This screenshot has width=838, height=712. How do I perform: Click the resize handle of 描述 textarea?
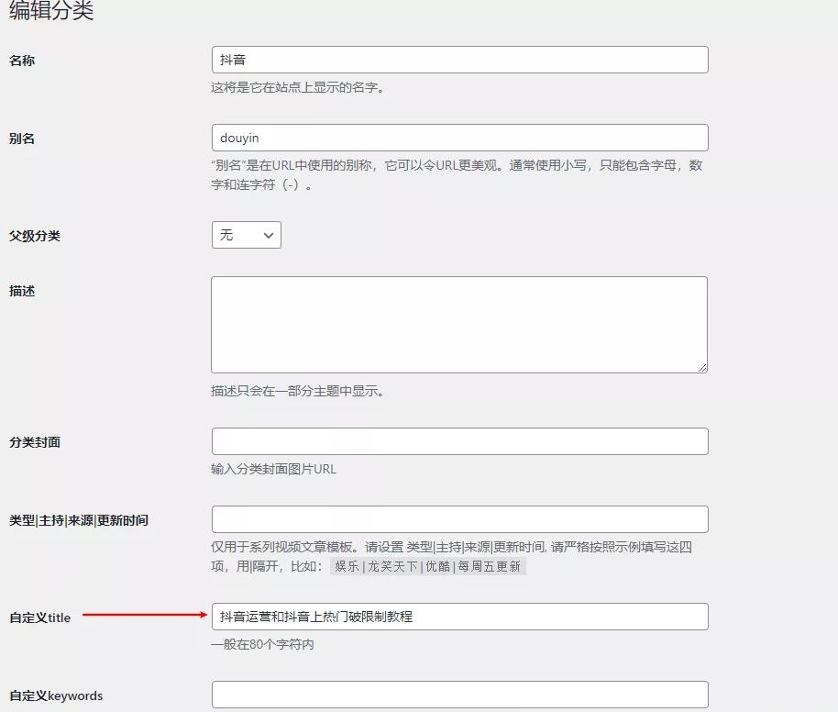pyautogui.click(x=703, y=368)
